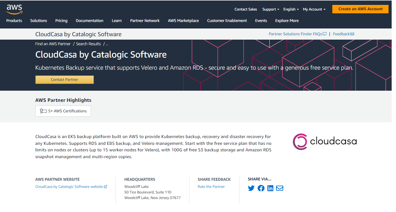396x212 pixels.
Task: Click the cloudcasa partner logo
Action: (x=325, y=141)
